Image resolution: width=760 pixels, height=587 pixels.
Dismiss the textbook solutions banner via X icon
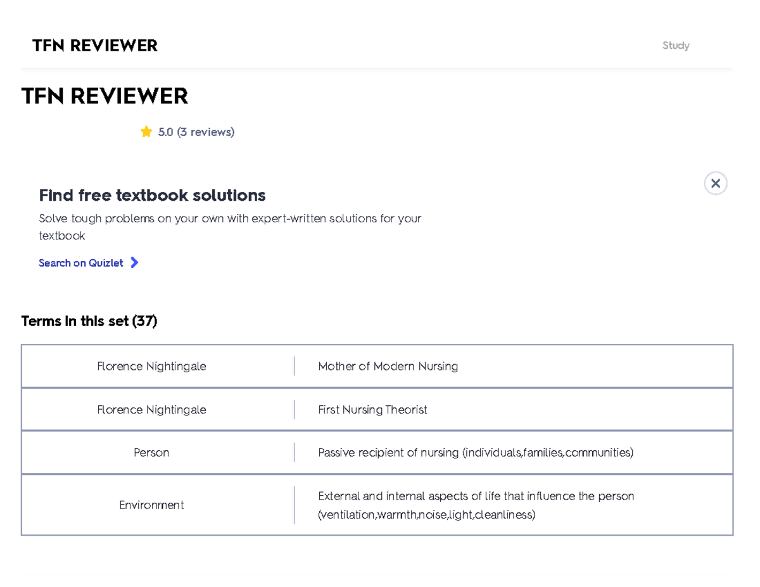coord(715,183)
